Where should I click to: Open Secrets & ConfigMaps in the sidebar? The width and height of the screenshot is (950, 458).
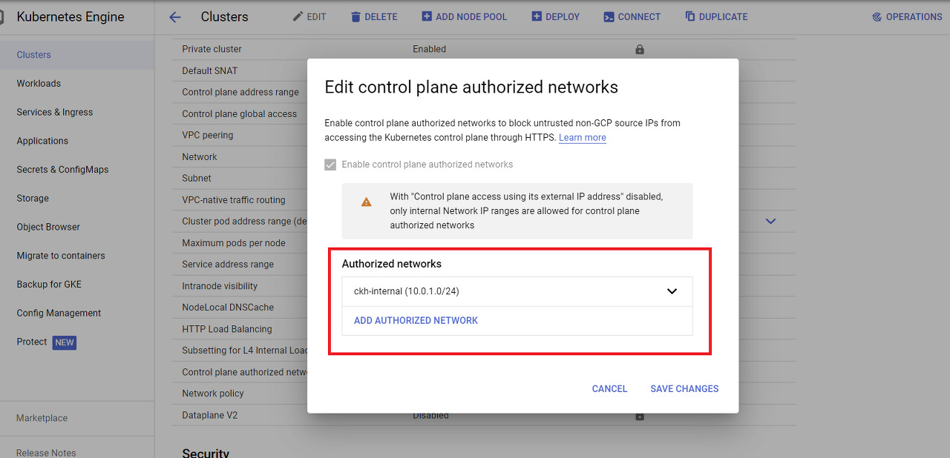[77, 170]
